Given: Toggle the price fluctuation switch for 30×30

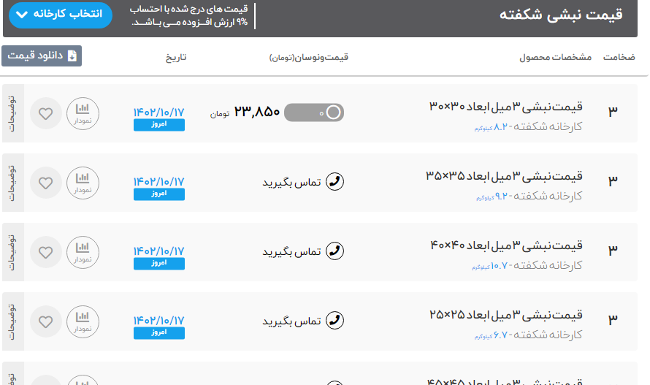Looking at the screenshot, I should point(313,113).
